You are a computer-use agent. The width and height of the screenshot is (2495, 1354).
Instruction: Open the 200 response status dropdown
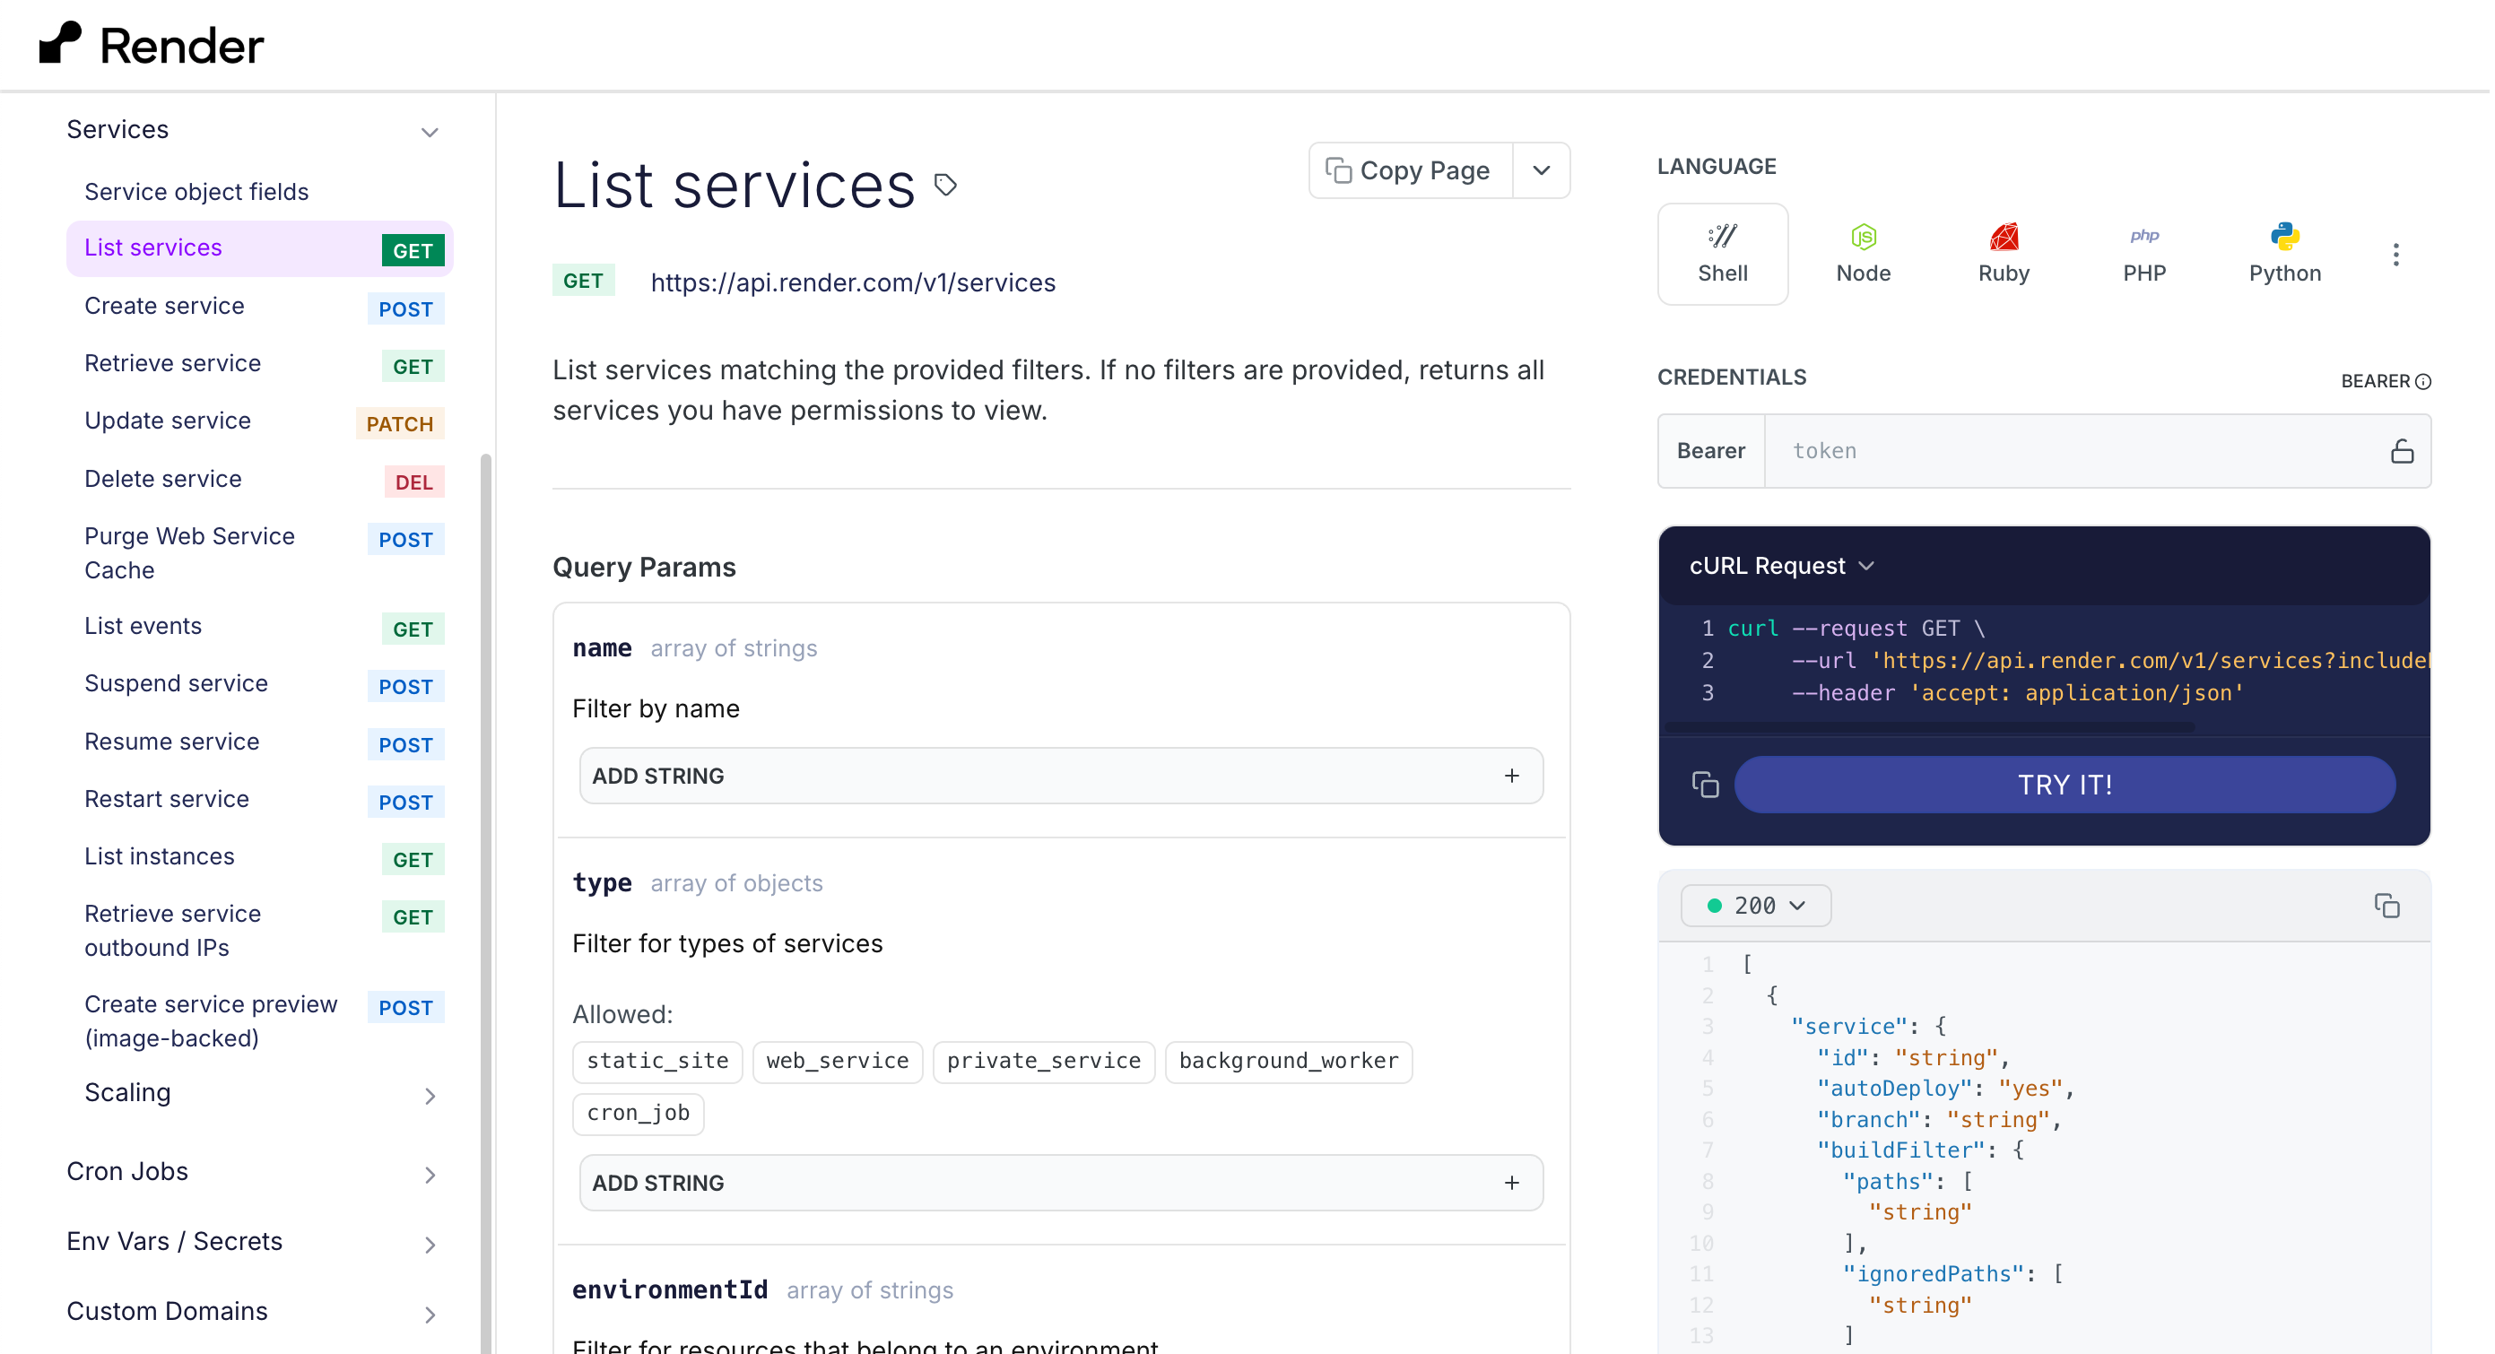1758,907
